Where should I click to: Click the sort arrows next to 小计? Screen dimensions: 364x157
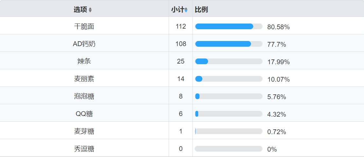(186, 10)
